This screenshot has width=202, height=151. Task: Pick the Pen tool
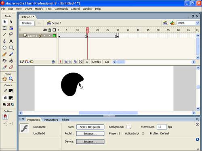point(4,41)
